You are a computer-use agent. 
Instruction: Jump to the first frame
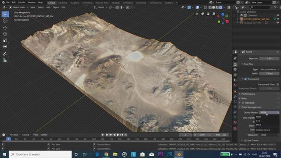(107, 135)
